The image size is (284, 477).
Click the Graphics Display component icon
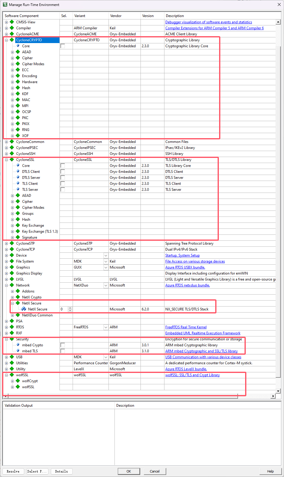pyautogui.click(x=12, y=273)
